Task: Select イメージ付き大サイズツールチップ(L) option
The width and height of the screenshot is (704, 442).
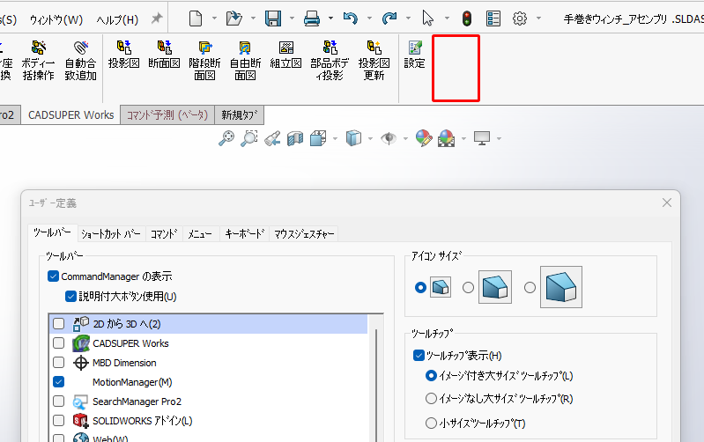Action: point(431,376)
